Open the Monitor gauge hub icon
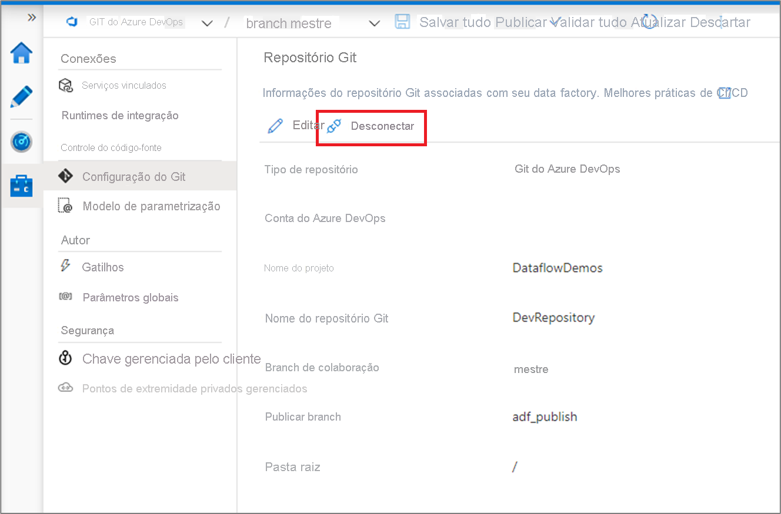The image size is (781, 514). click(22, 142)
